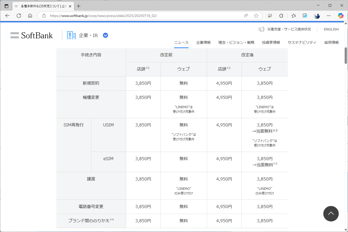Image resolution: width=348 pixels, height=232 pixels.
Task: Click the SoftBank logo
Action: [31, 35]
